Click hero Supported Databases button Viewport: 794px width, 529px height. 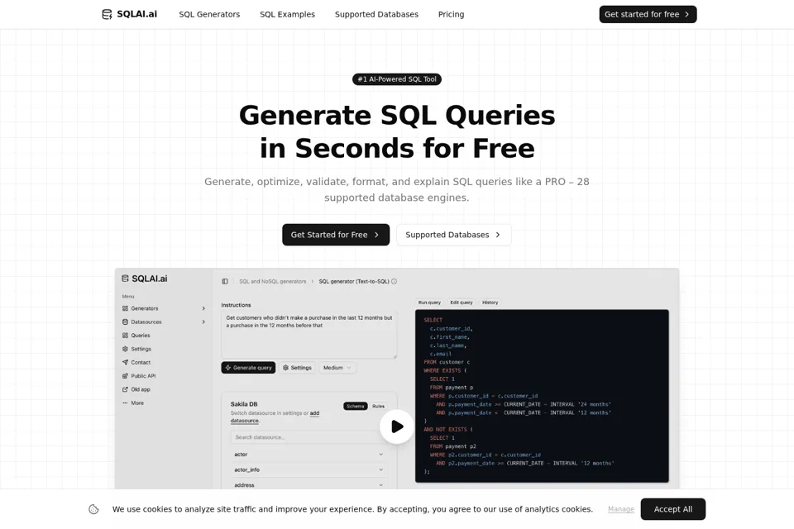click(x=454, y=235)
